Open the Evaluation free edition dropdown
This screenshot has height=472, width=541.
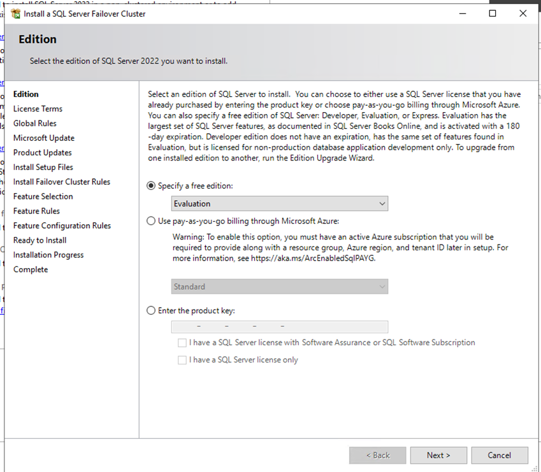click(280, 204)
